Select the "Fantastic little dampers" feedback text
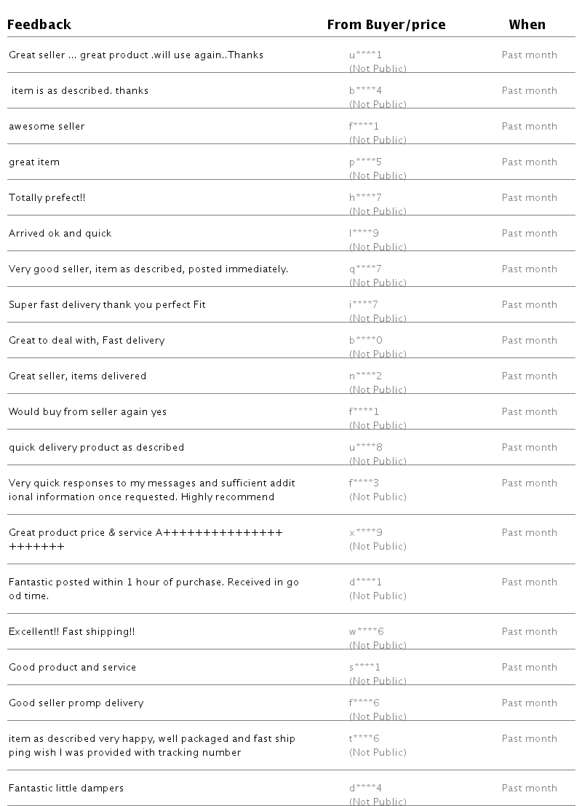 [x=66, y=789]
